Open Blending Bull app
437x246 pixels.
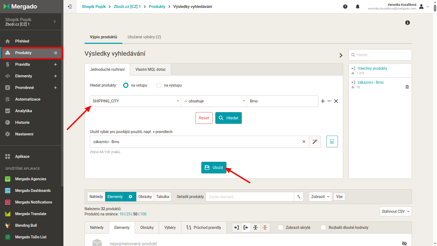tap(26, 225)
